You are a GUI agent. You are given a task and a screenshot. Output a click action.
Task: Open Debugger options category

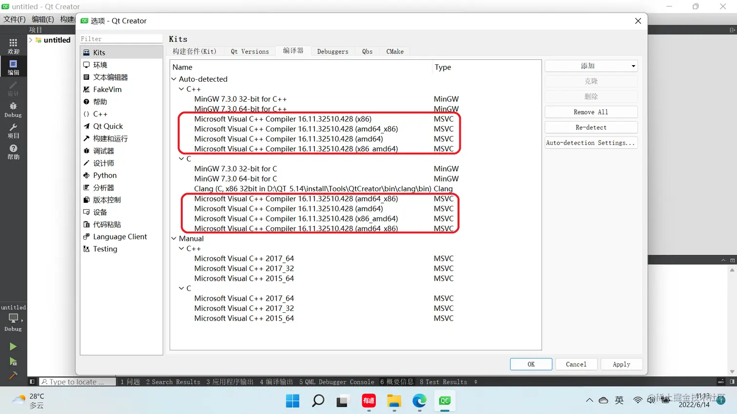[x=121, y=151]
